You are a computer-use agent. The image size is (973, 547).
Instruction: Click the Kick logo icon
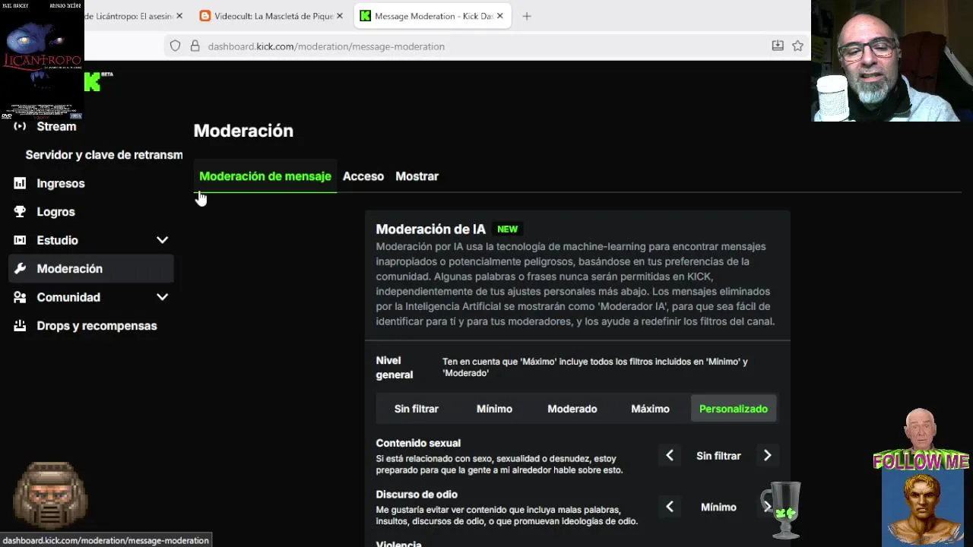tap(93, 81)
